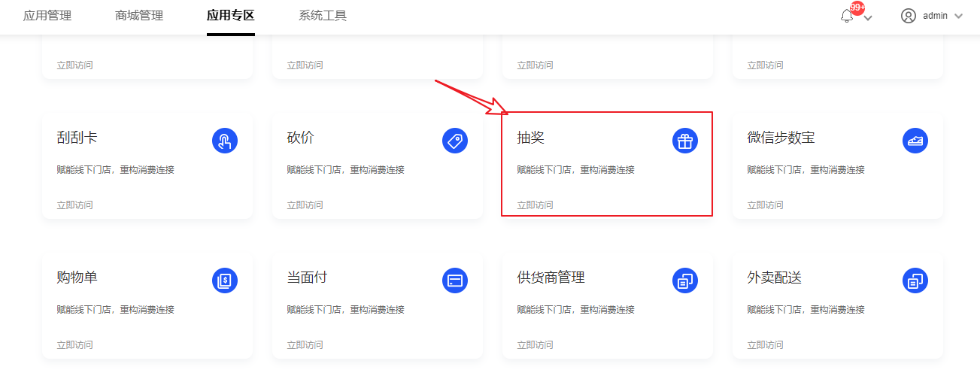
Task: Click the description text under 抽奖
Action: coord(576,170)
